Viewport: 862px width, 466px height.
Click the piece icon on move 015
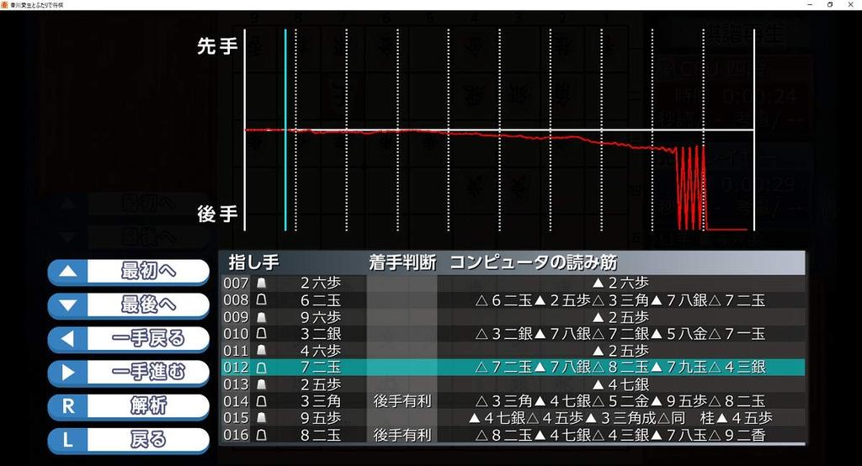(261, 418)
